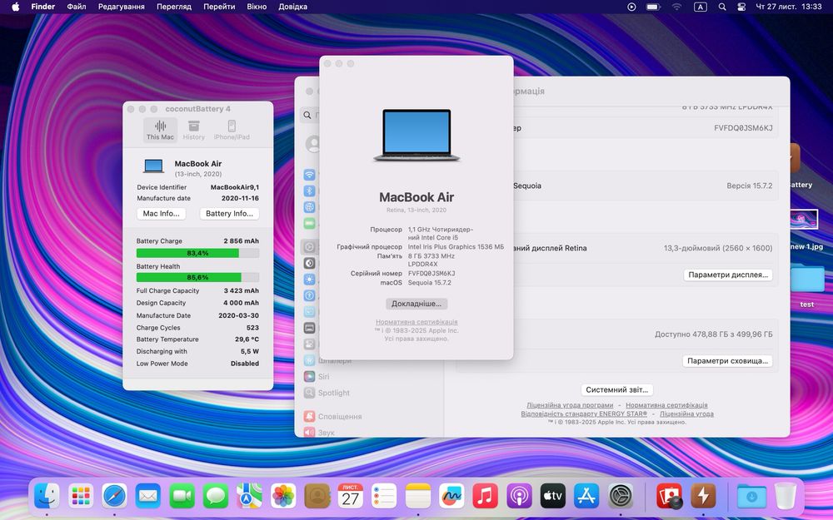Launch Safari from the Dock
833x520 pixels.
pos(114,497)
